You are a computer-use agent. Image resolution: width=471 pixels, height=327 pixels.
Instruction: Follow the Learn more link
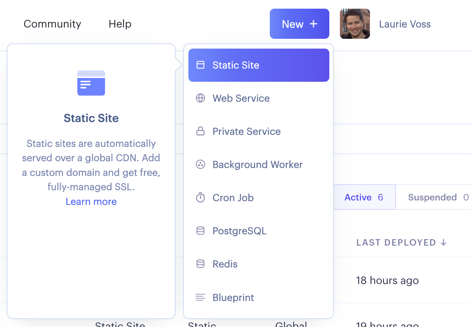click(x=91, y=202)
